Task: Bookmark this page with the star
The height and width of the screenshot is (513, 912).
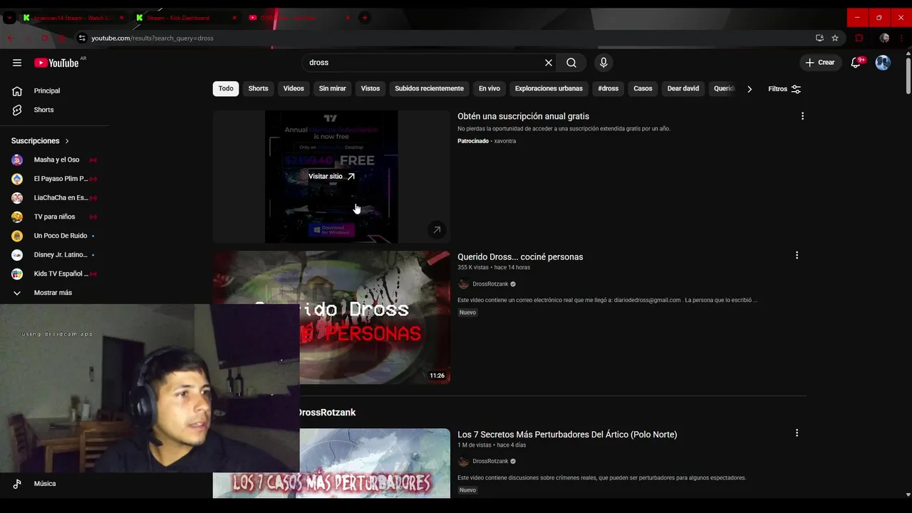Action: tap(835, 38)
